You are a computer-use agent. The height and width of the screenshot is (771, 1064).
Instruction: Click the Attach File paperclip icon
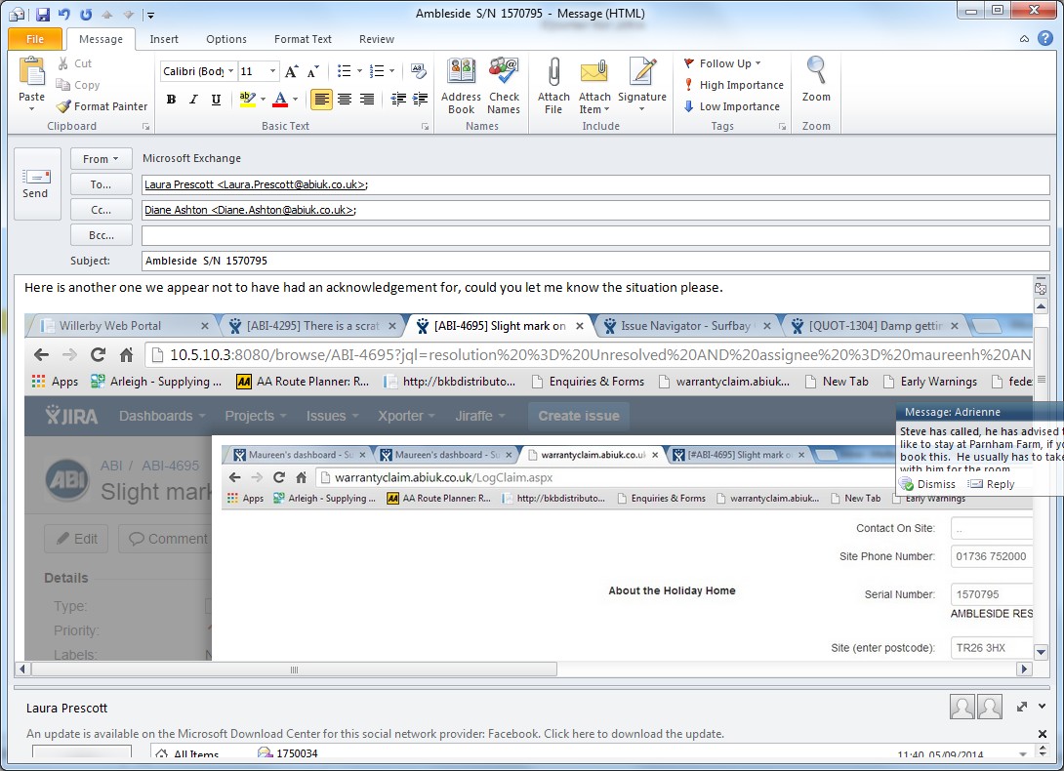[553, 74]
